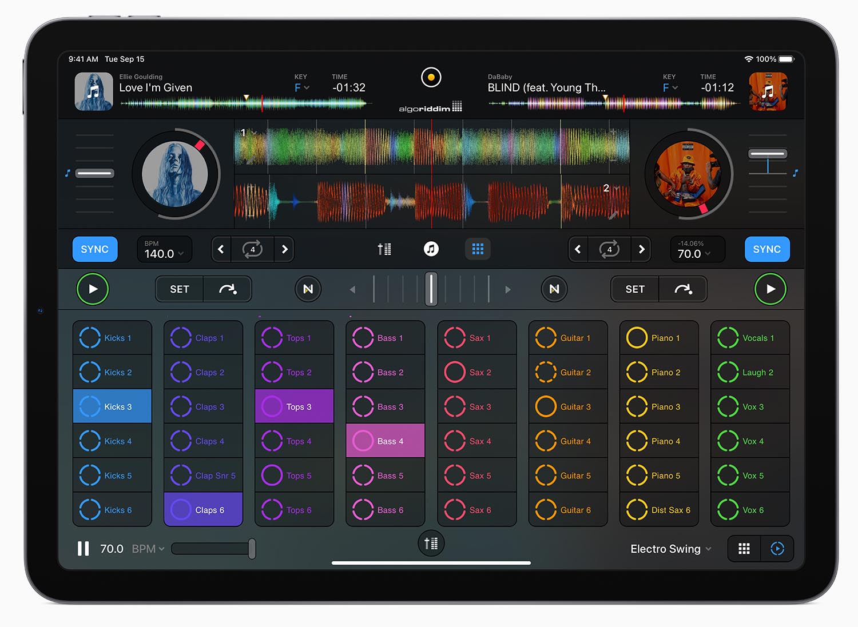858x627 pixels.
Task: Double the right deck loop length
Action: (x=641, y=249)
